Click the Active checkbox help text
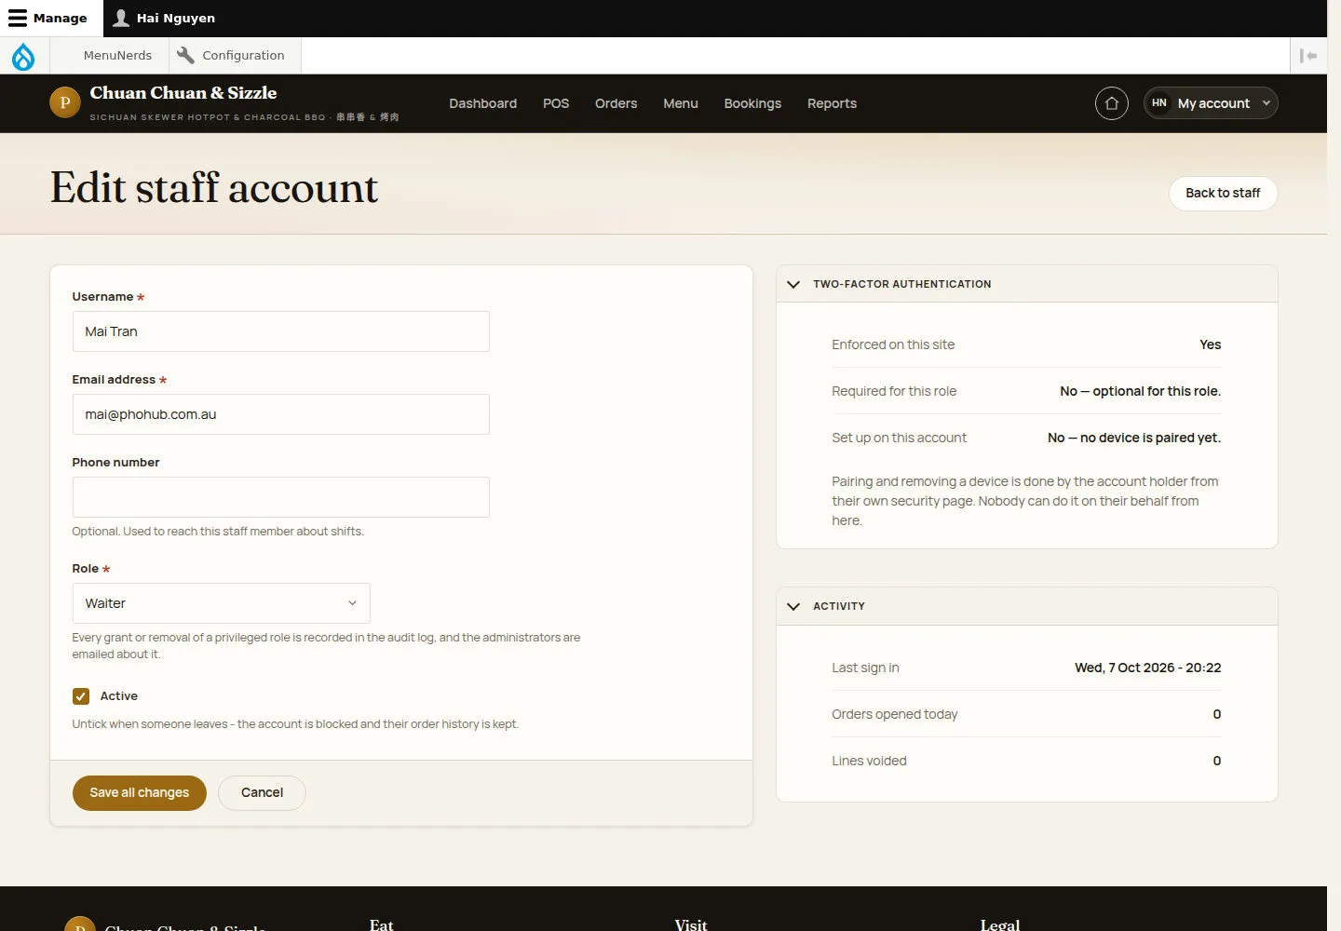This screenshot has width=1341, height=931. (295, 724)
